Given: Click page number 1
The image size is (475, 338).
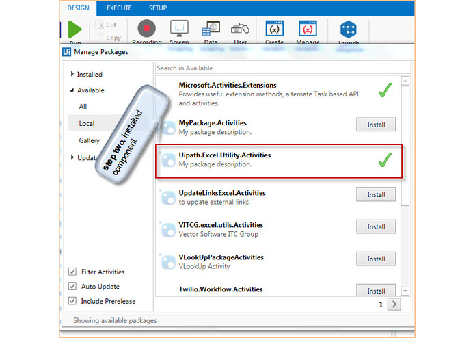Looking at the screenshot, I should pos(381,304).
